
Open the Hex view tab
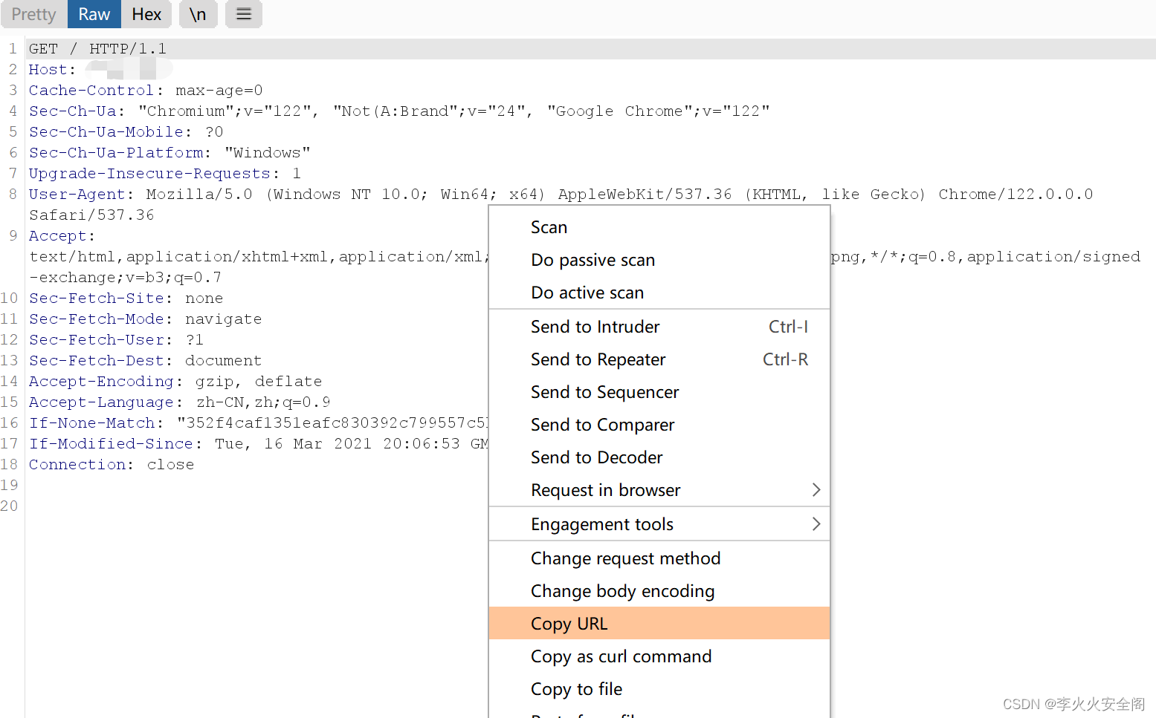tap(146, 14)
